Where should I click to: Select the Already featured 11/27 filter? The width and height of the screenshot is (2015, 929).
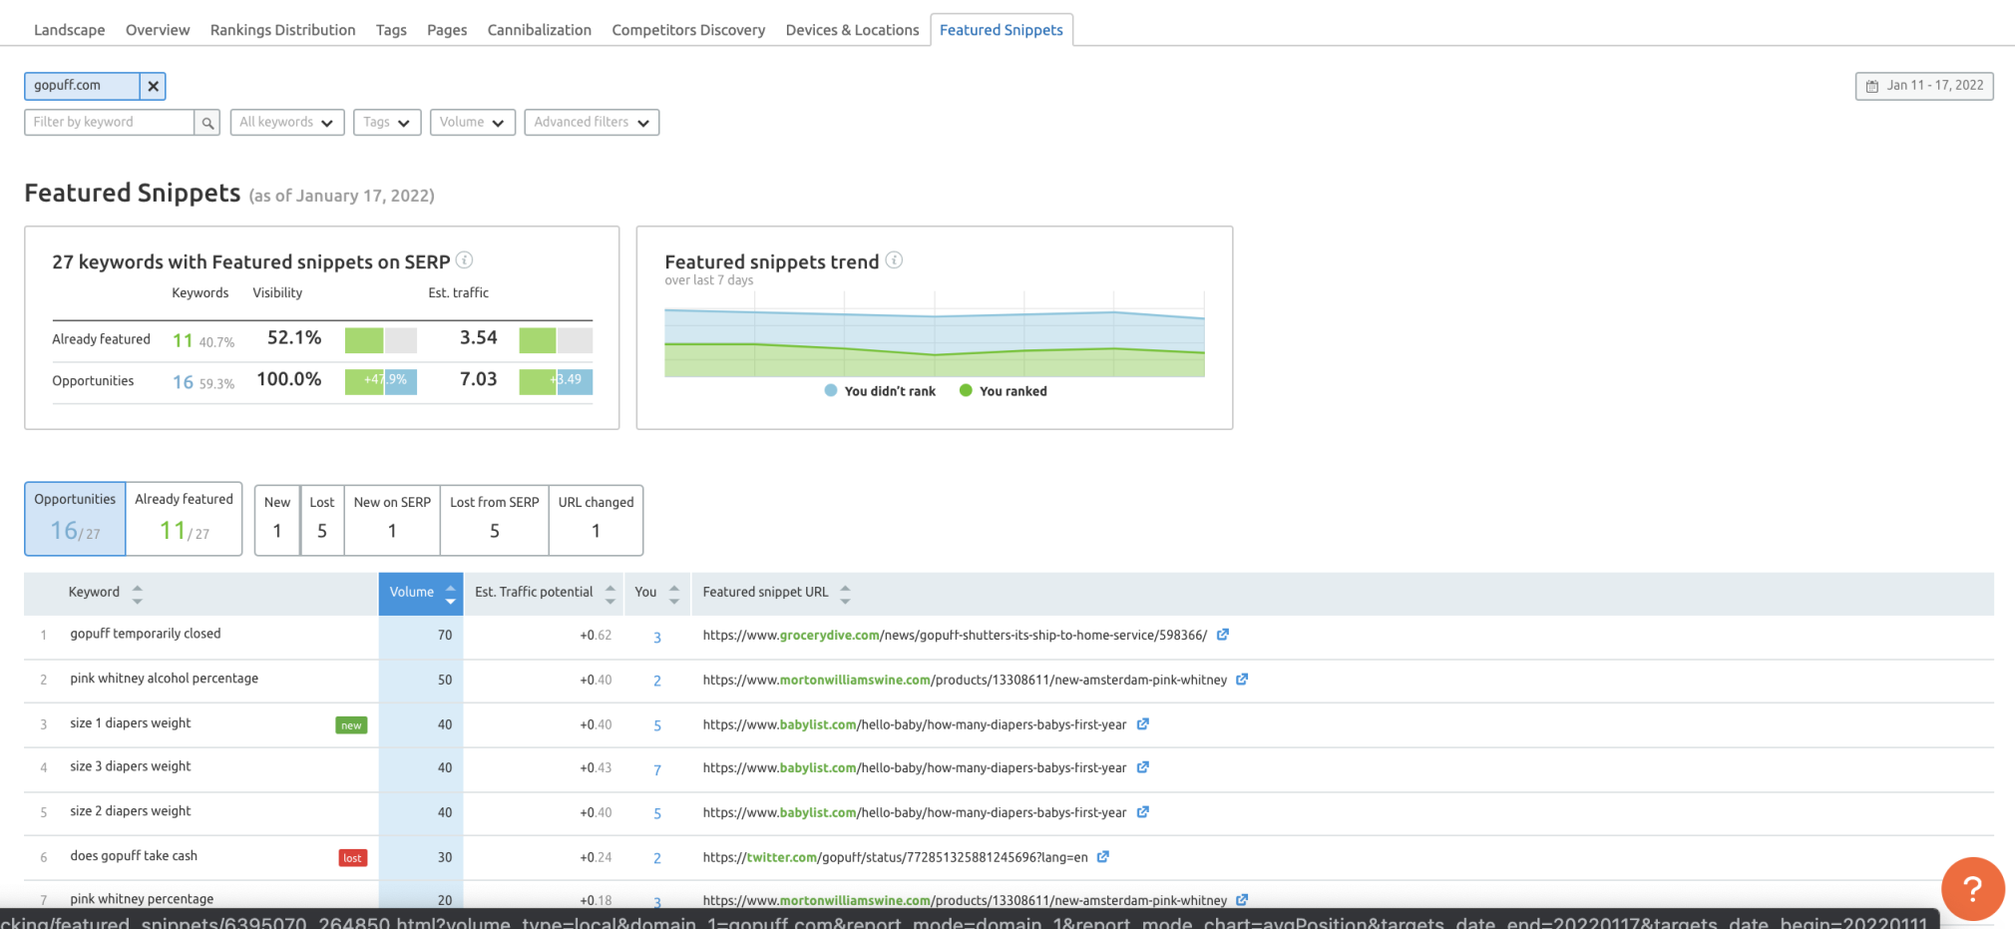pos(185,519)
